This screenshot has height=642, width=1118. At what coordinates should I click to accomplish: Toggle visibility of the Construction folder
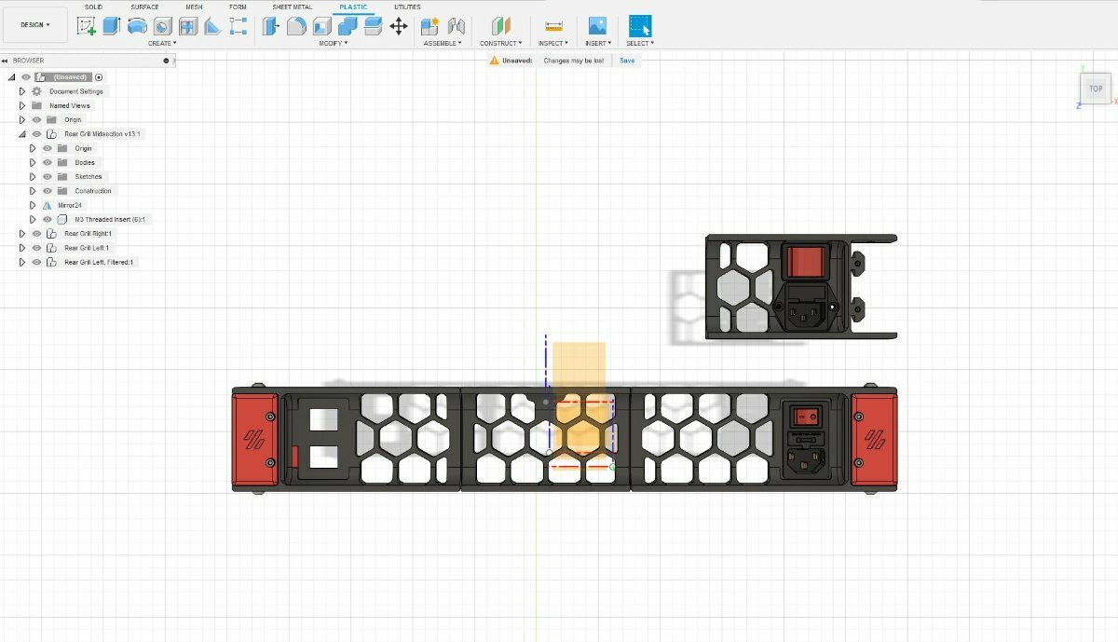click(47, 191)
